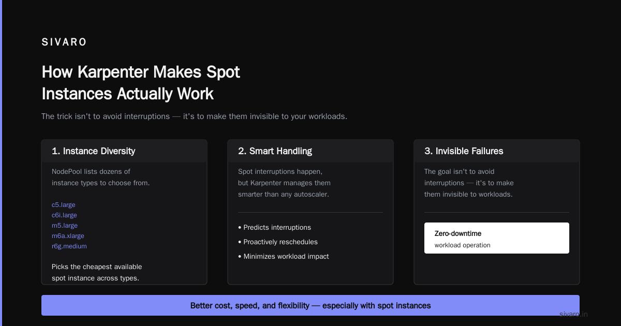
Task: Click the NodePool lists dozens description text
Action: tap(101, 177)
